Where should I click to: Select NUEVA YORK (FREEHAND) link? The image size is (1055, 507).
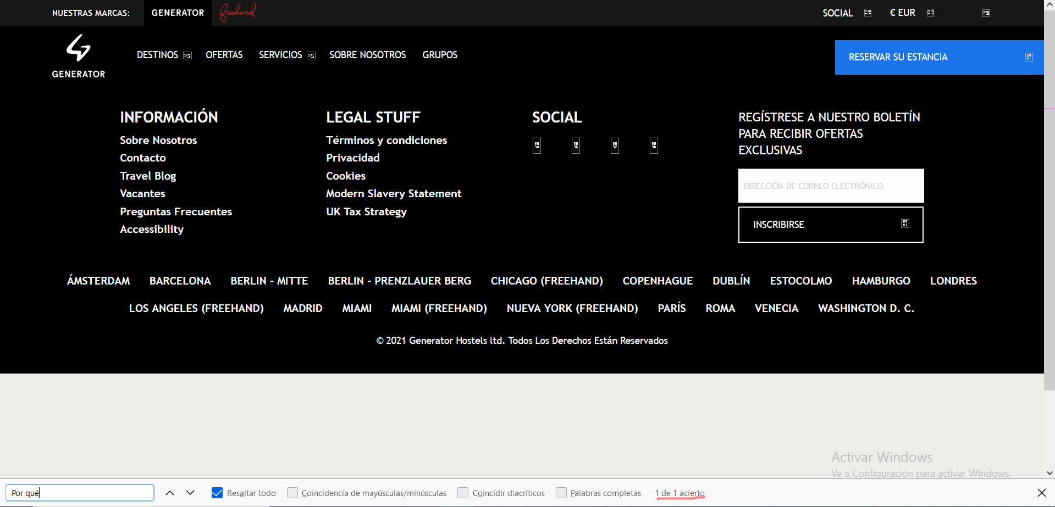tap(572, 308)
